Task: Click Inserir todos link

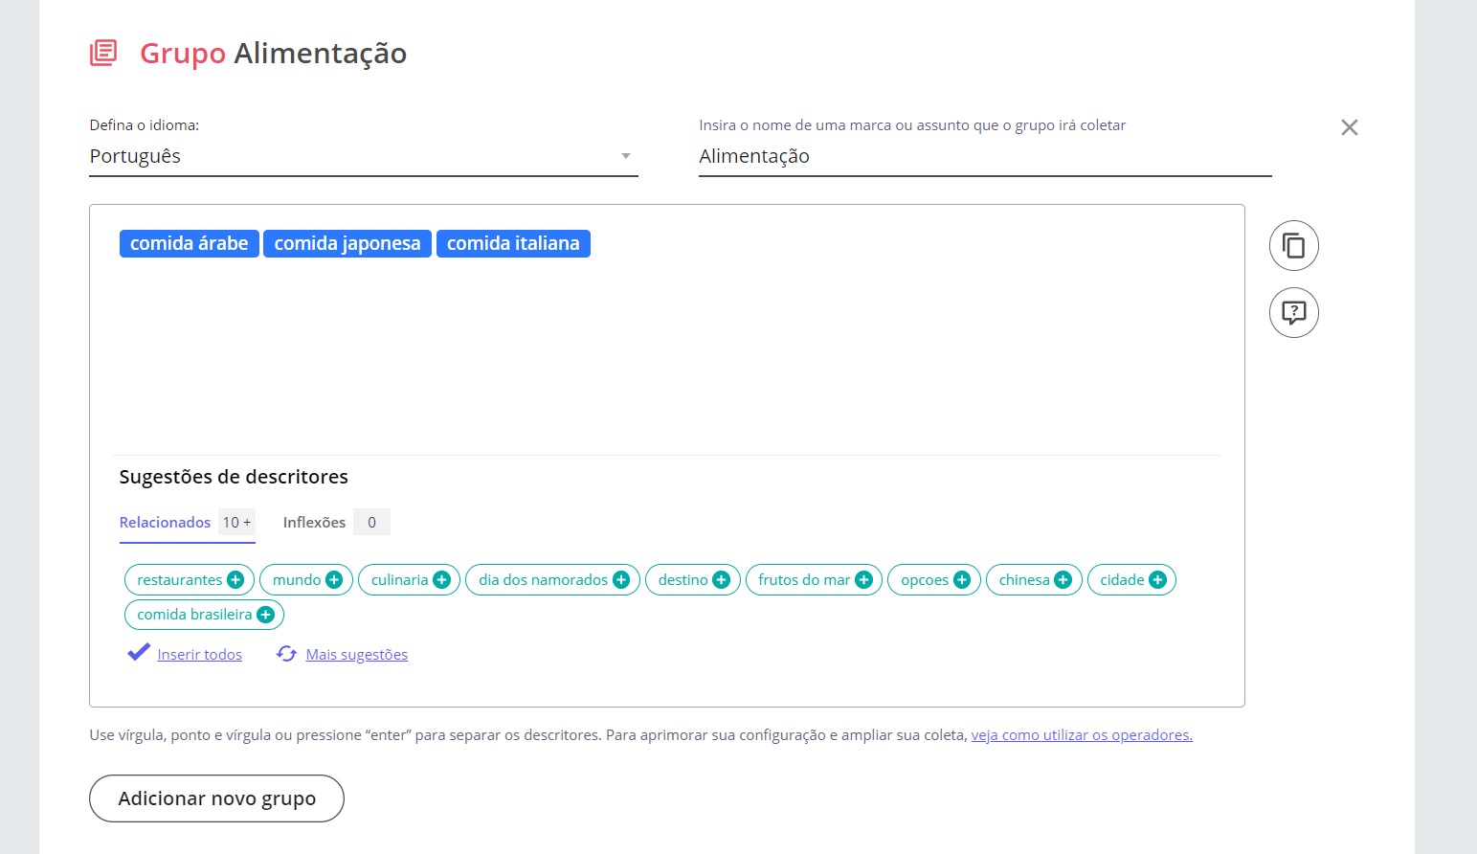Action: (200, 655)
